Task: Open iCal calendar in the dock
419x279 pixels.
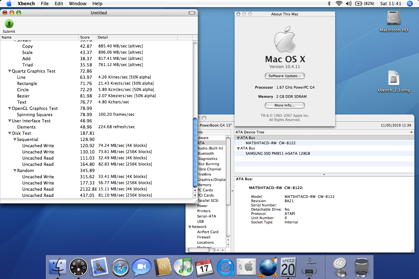Action: 204,267
